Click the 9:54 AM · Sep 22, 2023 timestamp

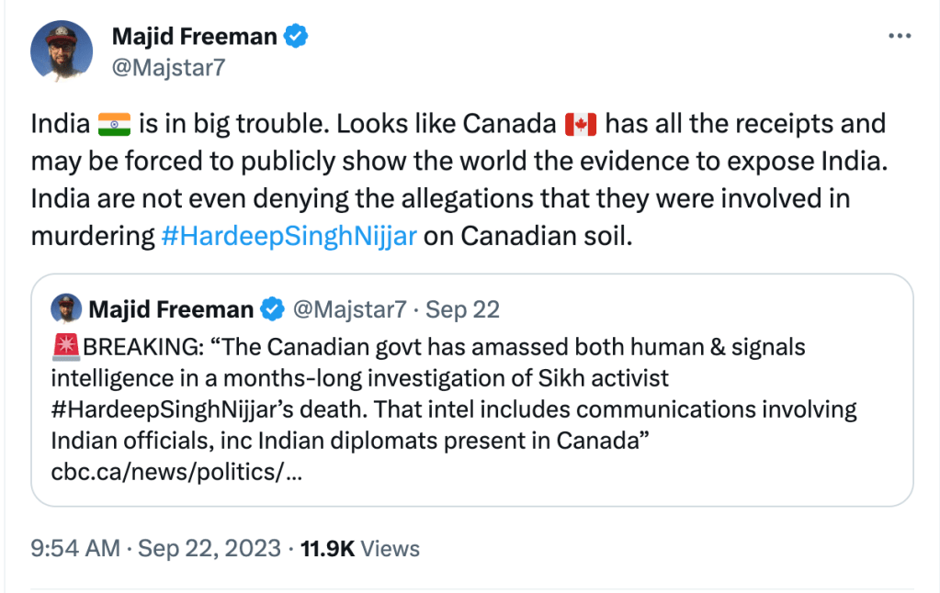point(156,549)
